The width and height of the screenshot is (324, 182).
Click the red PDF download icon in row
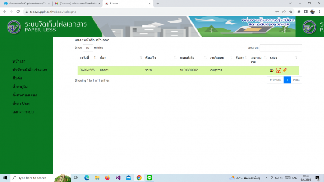pos(278,70)
